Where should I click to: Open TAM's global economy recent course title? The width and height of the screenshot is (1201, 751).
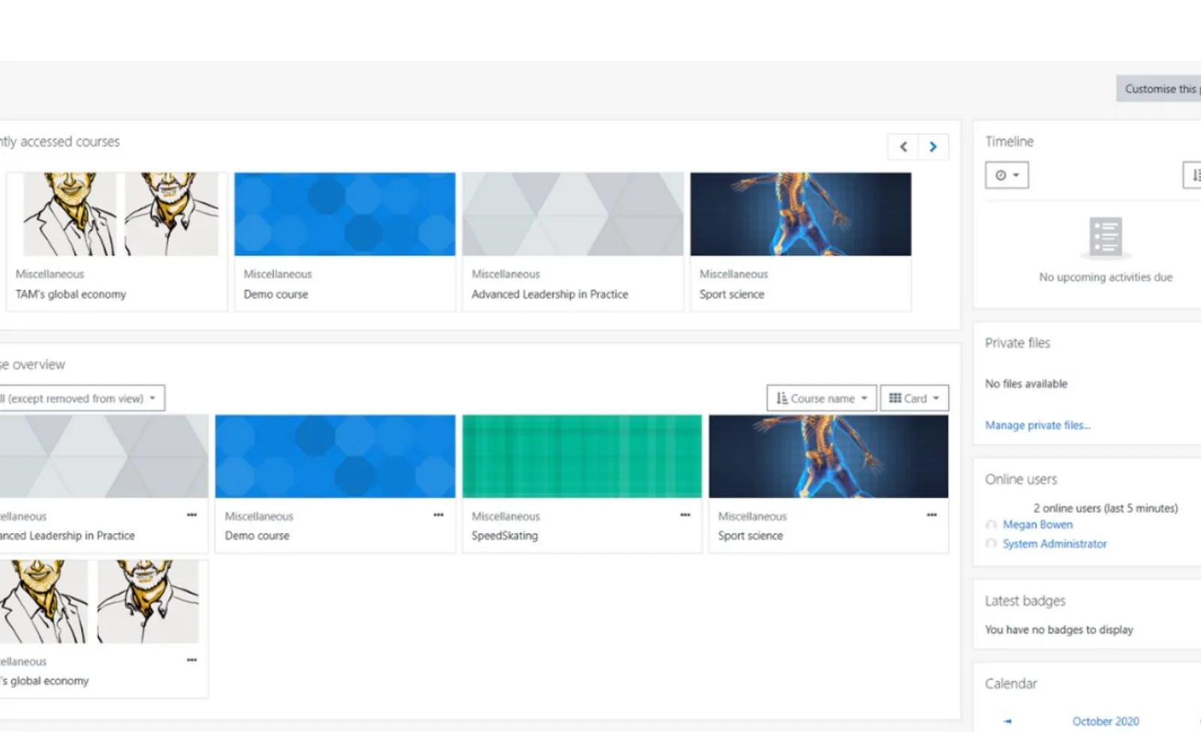coord(71,294)
